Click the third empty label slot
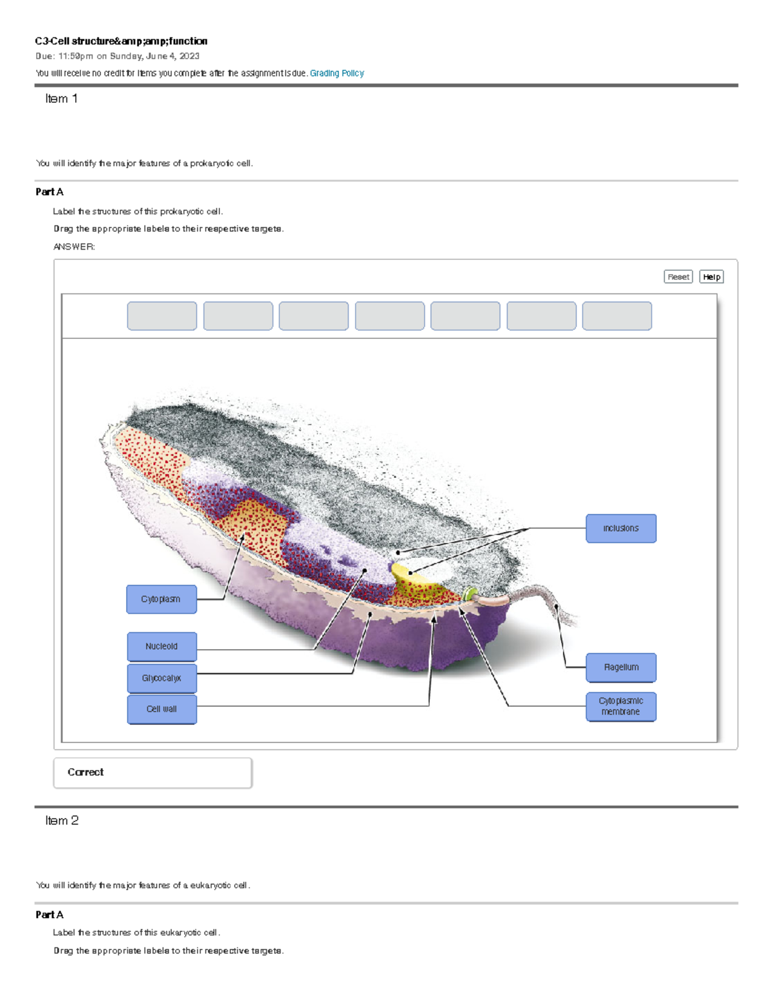This screenshot has height=999, width=772. 314,316
